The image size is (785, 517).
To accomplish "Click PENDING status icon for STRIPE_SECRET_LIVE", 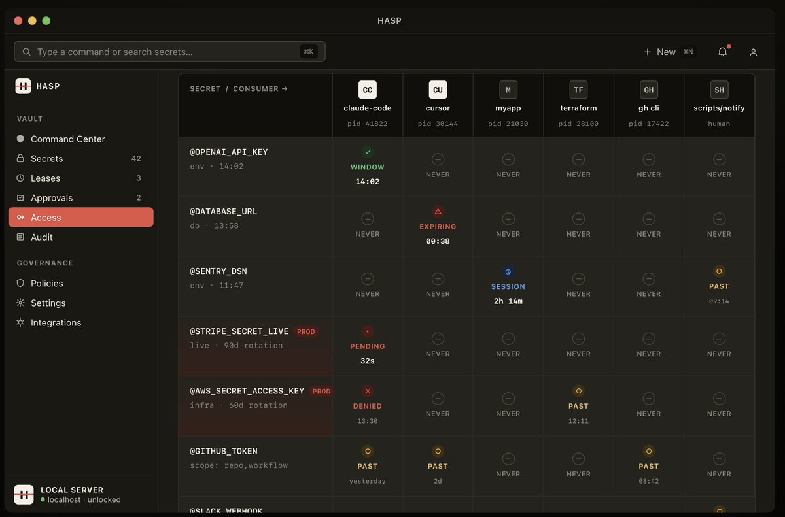I will 368,331.
